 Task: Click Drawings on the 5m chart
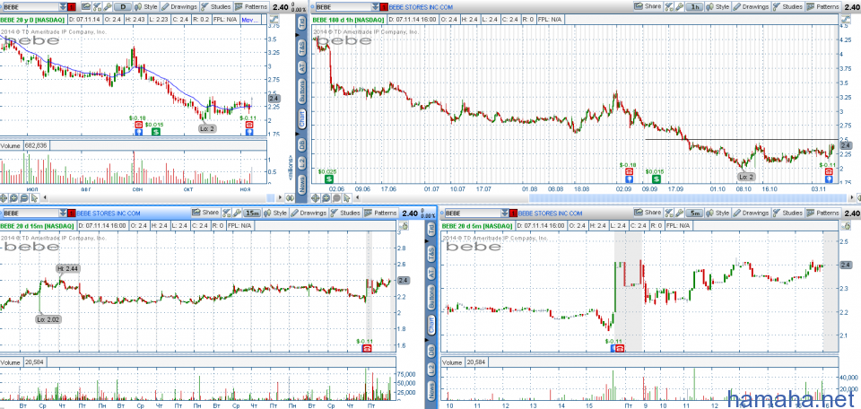pos(752,213)
